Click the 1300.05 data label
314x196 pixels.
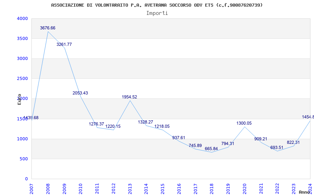[244, 123]
